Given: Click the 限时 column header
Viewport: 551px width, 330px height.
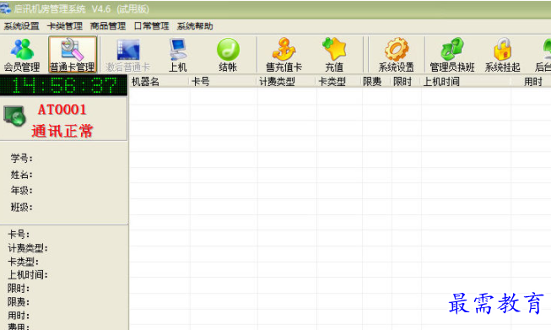Looking at the screenshot, I should coord(406,82).
